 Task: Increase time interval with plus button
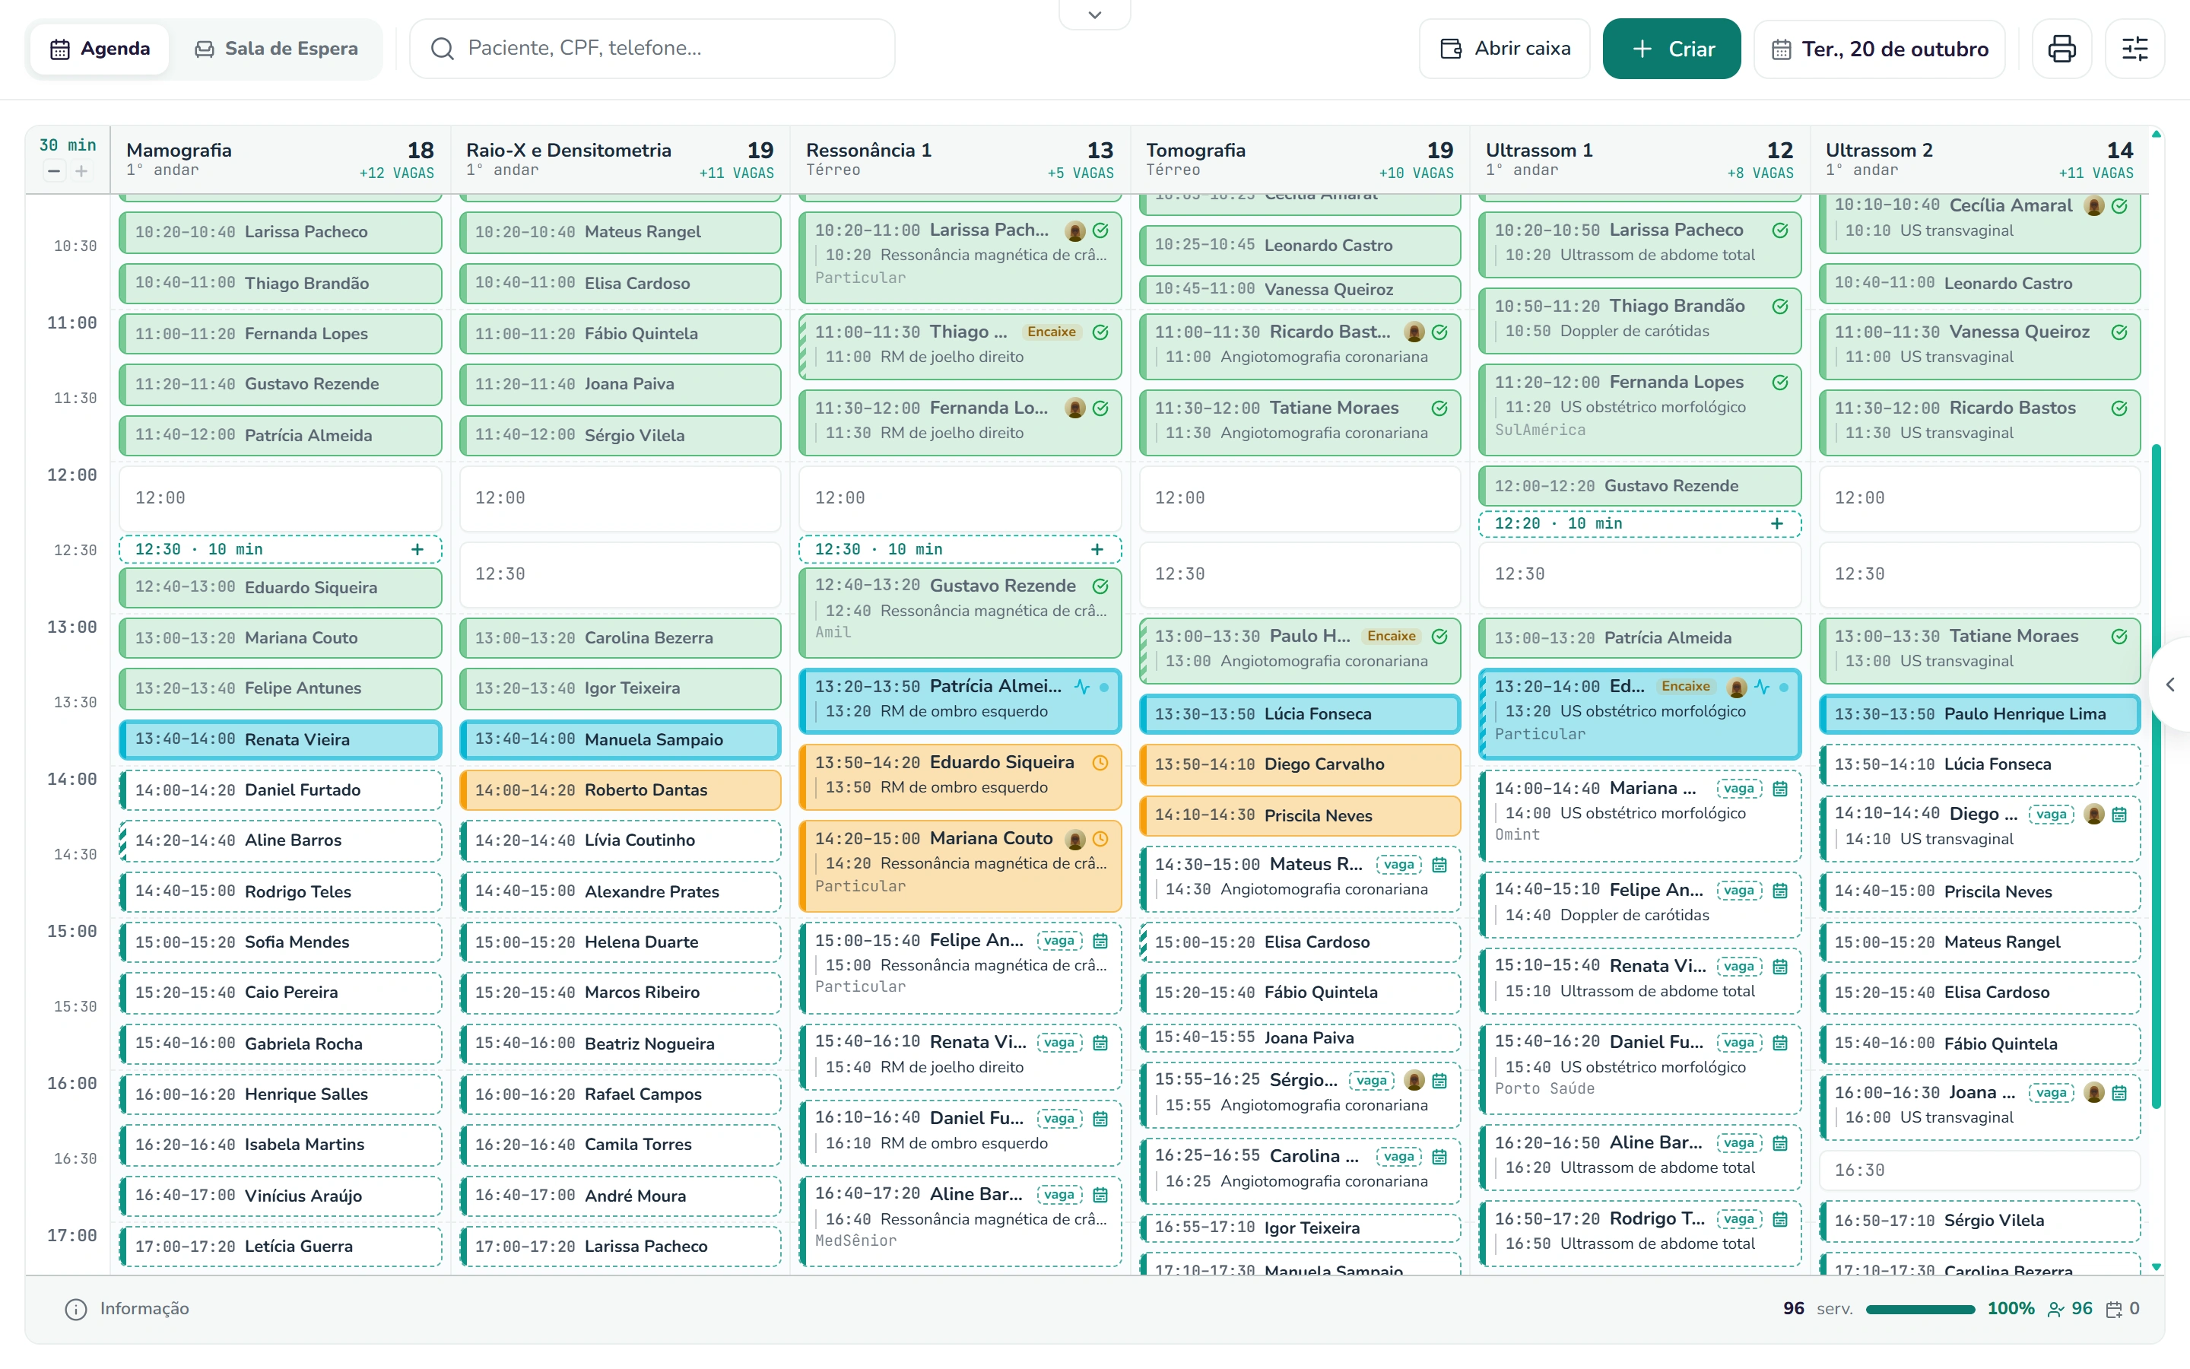[x=81, y=170]
